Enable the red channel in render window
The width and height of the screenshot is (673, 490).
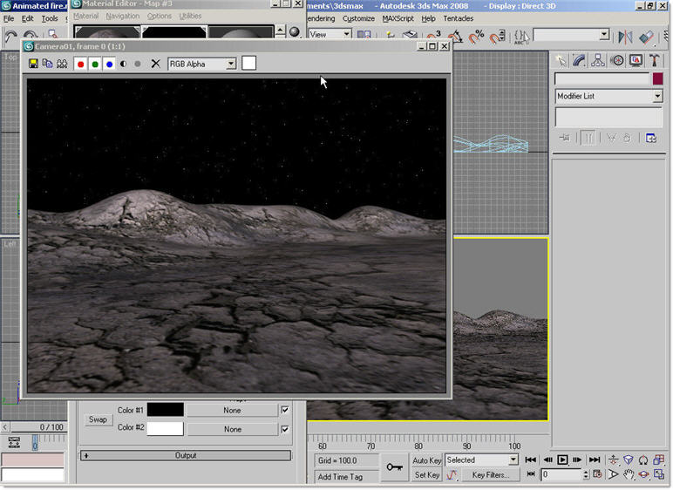pyautogui.click(x=81, y=64)
